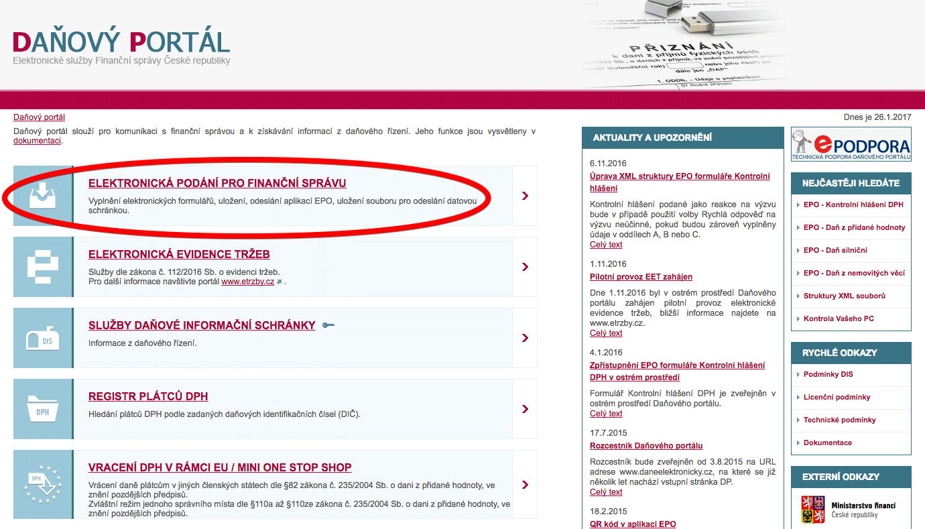
Task: Read Celý text for the 6.11.2016 news item
Action: click(x=606, y=245)
